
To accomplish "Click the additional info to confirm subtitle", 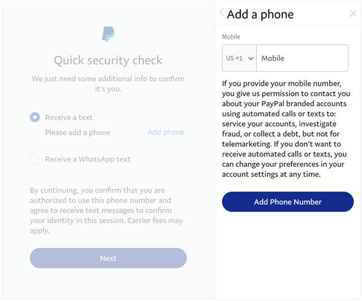I will [108, 84].
